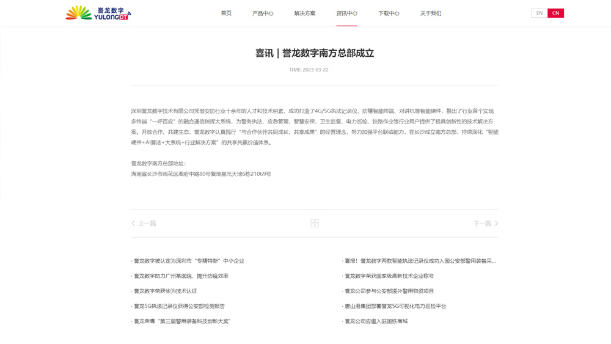This screenshot has height=344, width=611.
Task: Open the 下载中心 menu
Action: point(389,13)
